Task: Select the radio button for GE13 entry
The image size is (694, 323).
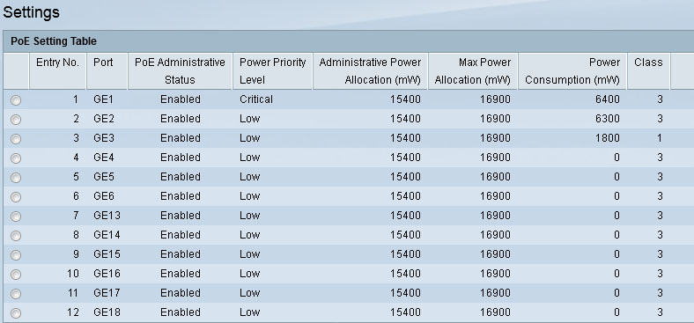Action: point(16,217)
